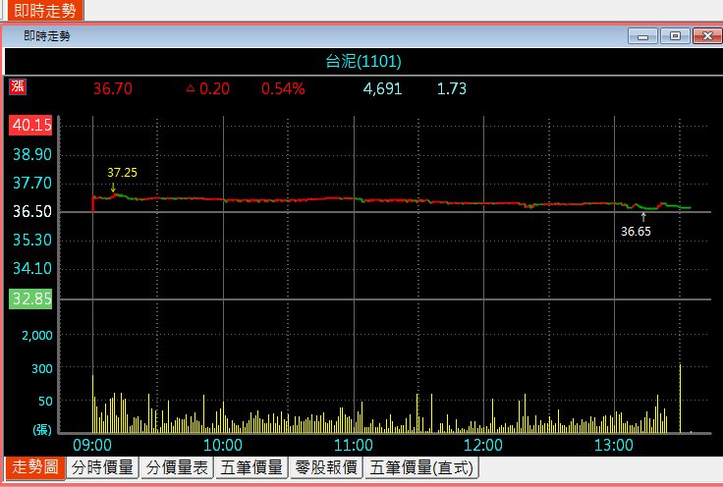The height and width of the screenshot is (487, 723).
Task: Open the 分時價量 tab
Action: coord(104,468)
